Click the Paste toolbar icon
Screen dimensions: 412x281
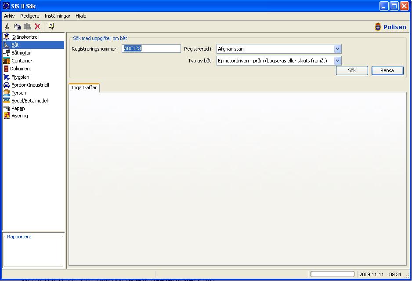pos(27,26)
